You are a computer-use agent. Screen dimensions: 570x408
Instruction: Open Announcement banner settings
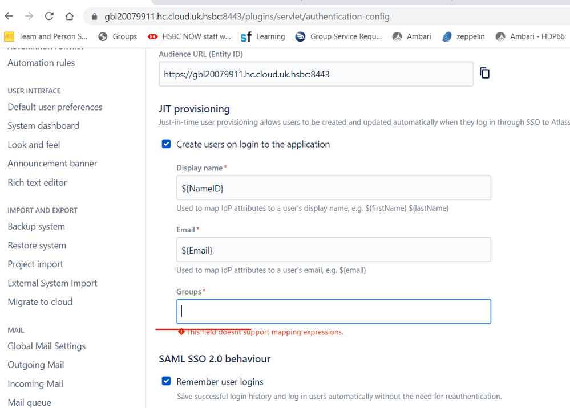[x=52, y=164]
